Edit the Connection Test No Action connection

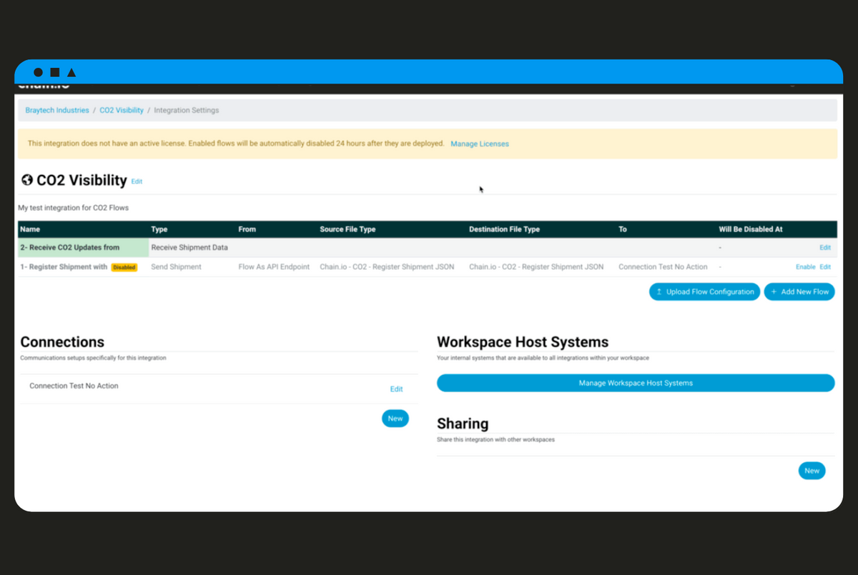(396, 389)
